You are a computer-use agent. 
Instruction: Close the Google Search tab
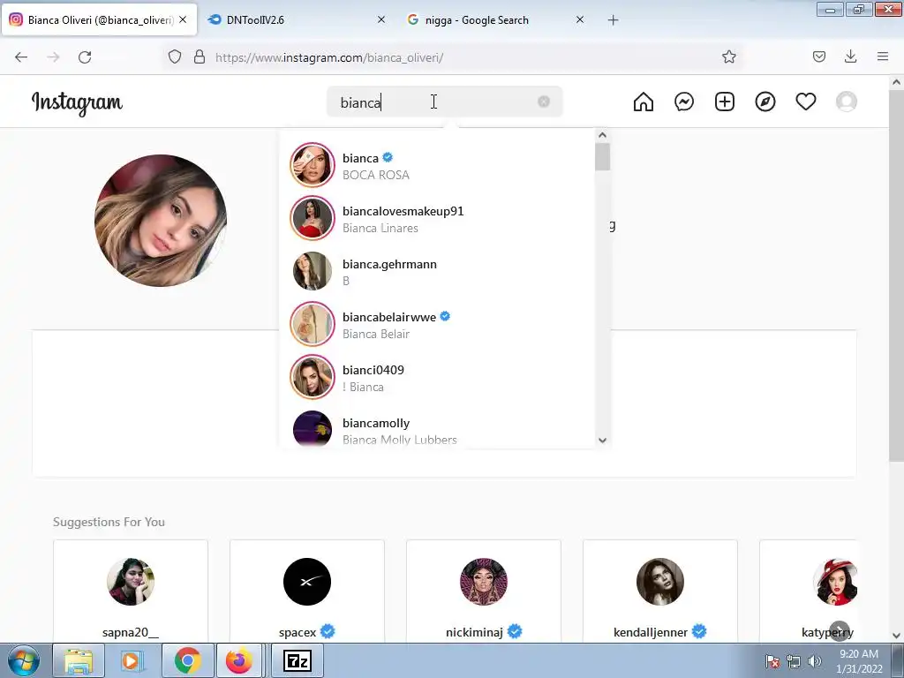(x=580, y=19)
